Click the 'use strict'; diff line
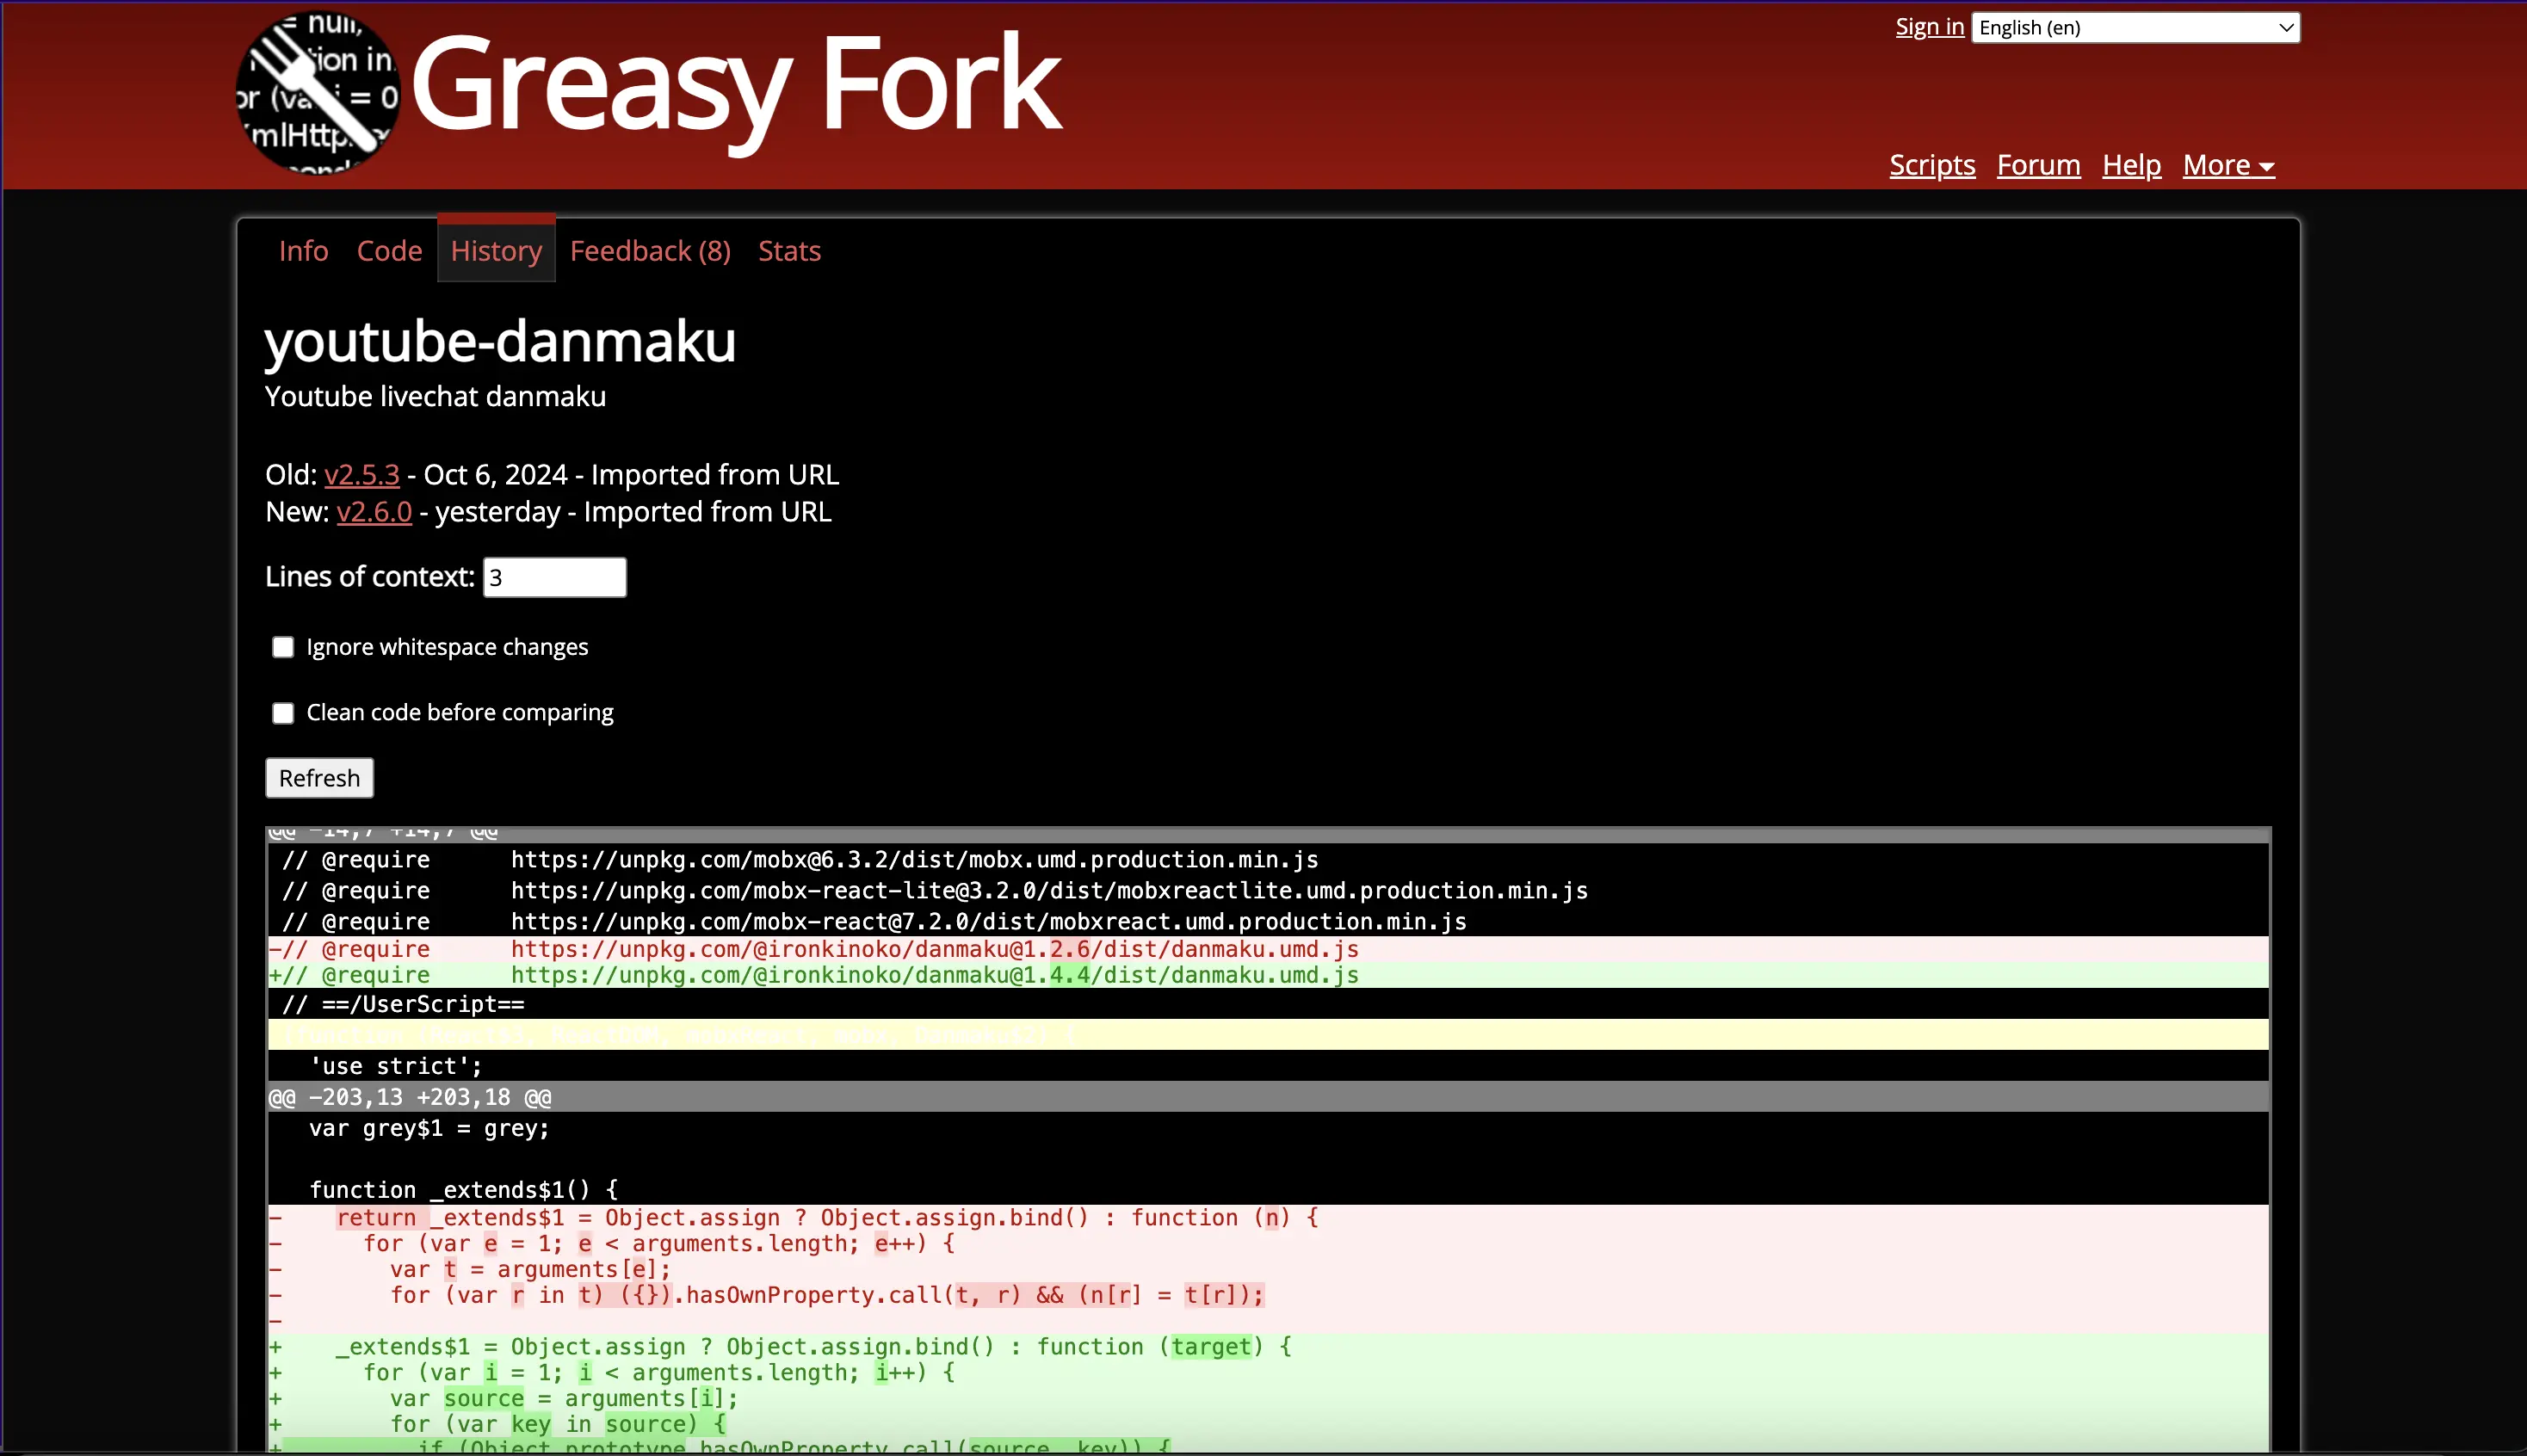Screen dimensions: 2527x1456 pos(1268,1066)
